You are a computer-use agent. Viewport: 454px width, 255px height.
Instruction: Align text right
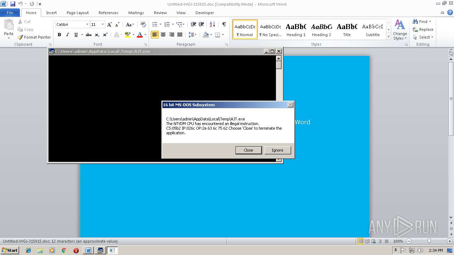tap(172, 35)
